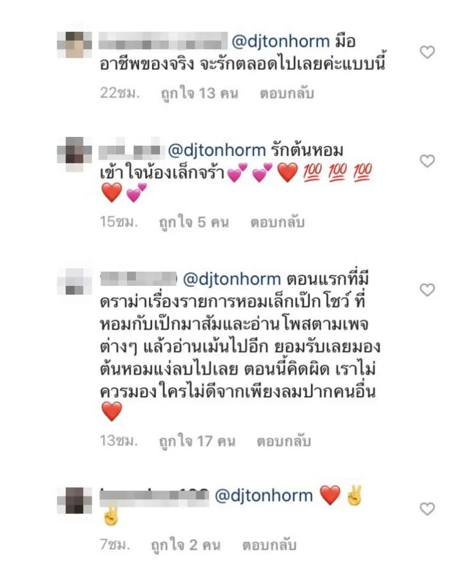Open last commenter's profile picture
Image resolution: width=460 pixels, height=563 pixels.
tap(75, 500)
